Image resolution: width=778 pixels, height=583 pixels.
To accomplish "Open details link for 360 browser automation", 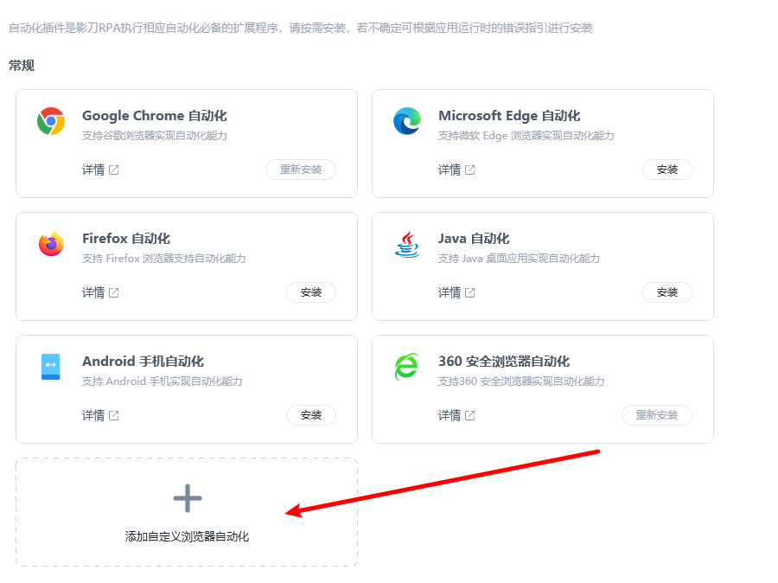I will coord(449,415).
